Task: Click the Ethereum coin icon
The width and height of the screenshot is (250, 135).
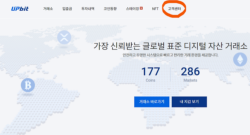Action: pos(240,60)
